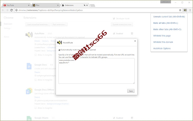Select Settings in the Chrome sidebar
The height and width of the screenshot is (121, 193).
pos(7,28)
